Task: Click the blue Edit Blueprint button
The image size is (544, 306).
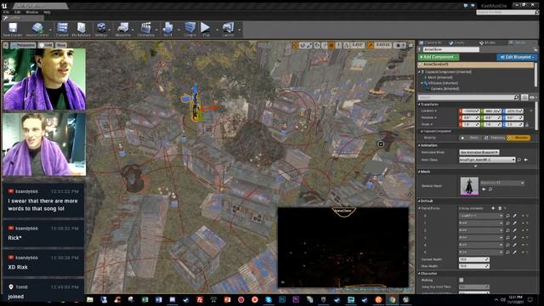Action: coord(516,57)
